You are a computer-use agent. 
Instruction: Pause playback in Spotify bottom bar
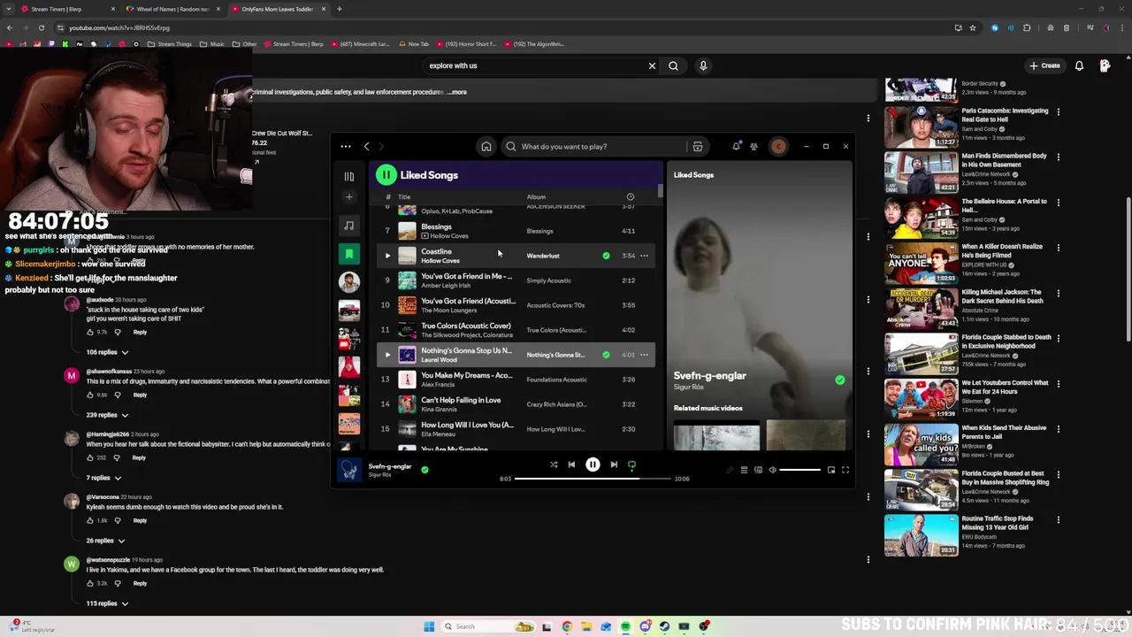click(593, 464)
